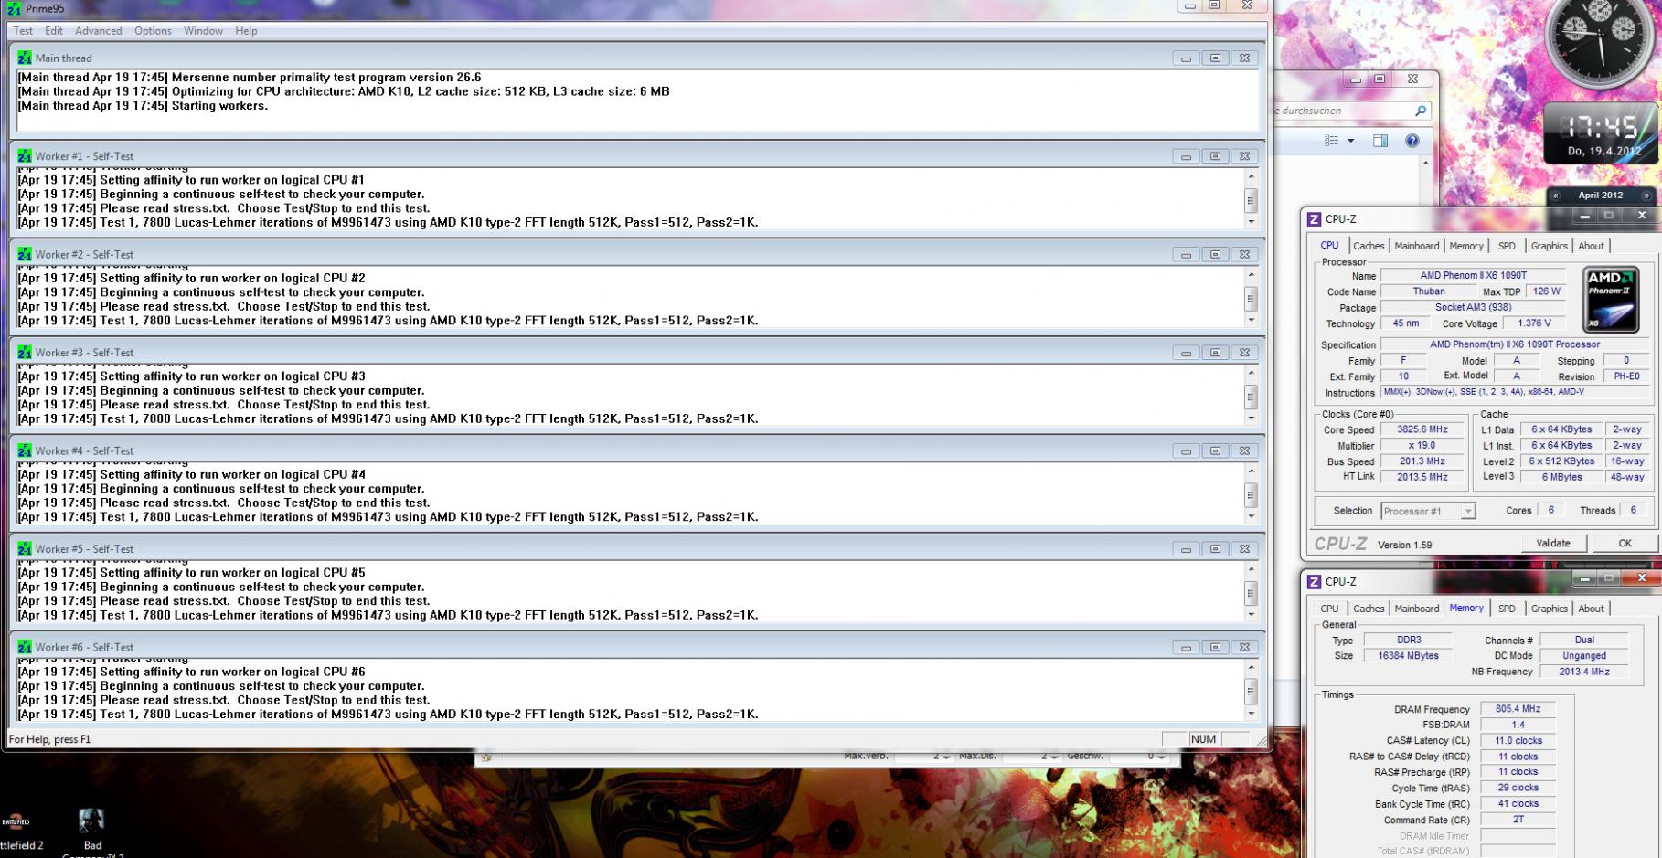
Task: Open the Processor #1 selection dropdown
Action: [x=1428, y=512]
